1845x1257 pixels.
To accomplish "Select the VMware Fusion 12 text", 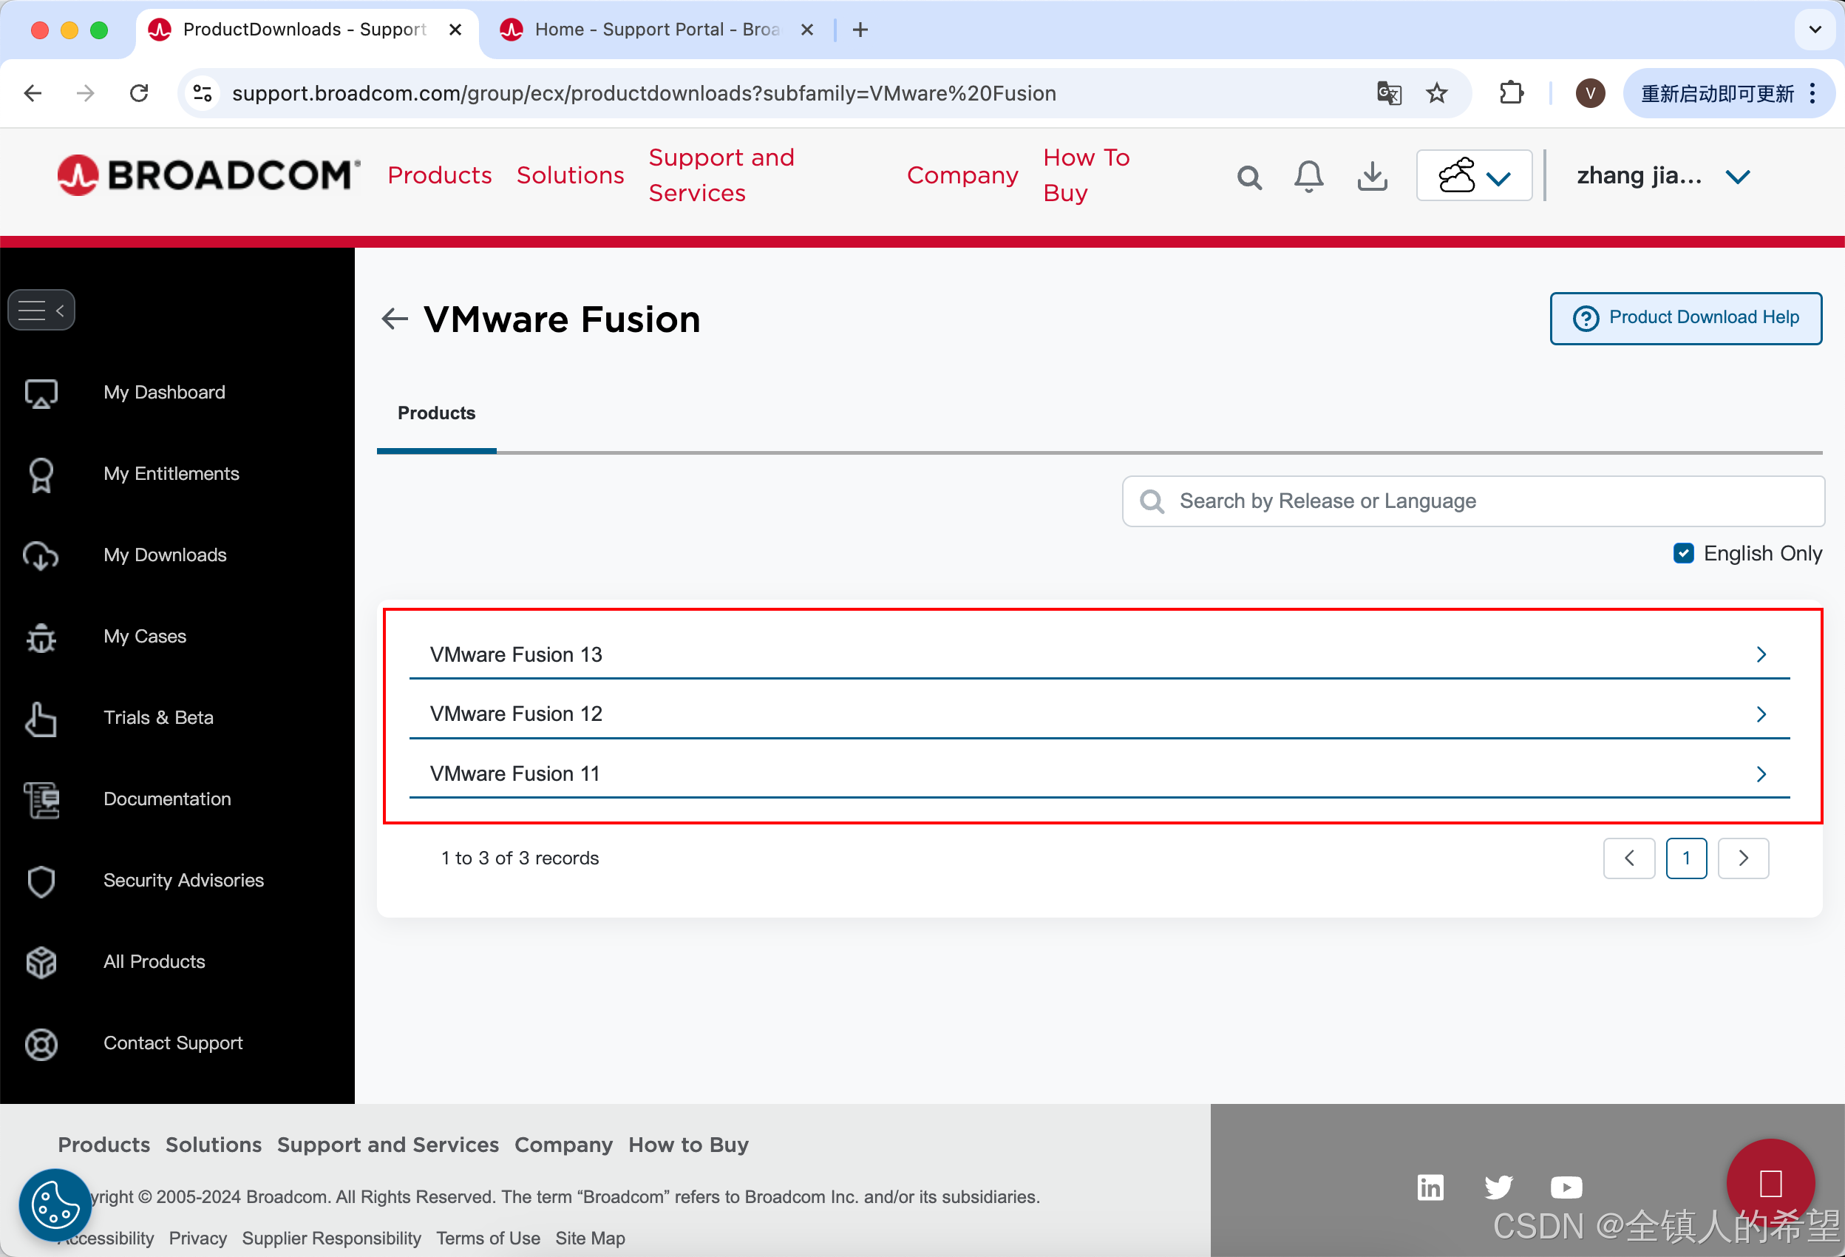I will (x=516, y=714).
